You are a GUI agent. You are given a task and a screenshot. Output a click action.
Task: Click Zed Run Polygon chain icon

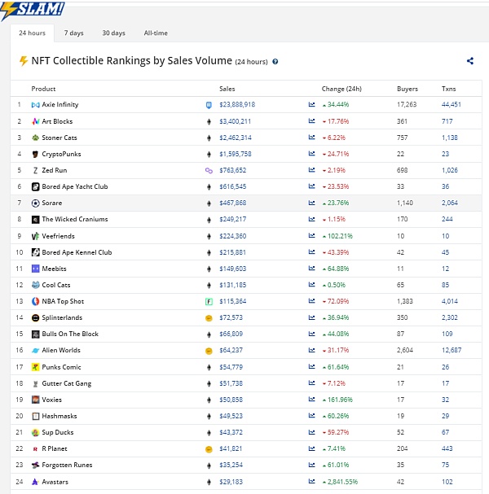(x=209, y=170)
